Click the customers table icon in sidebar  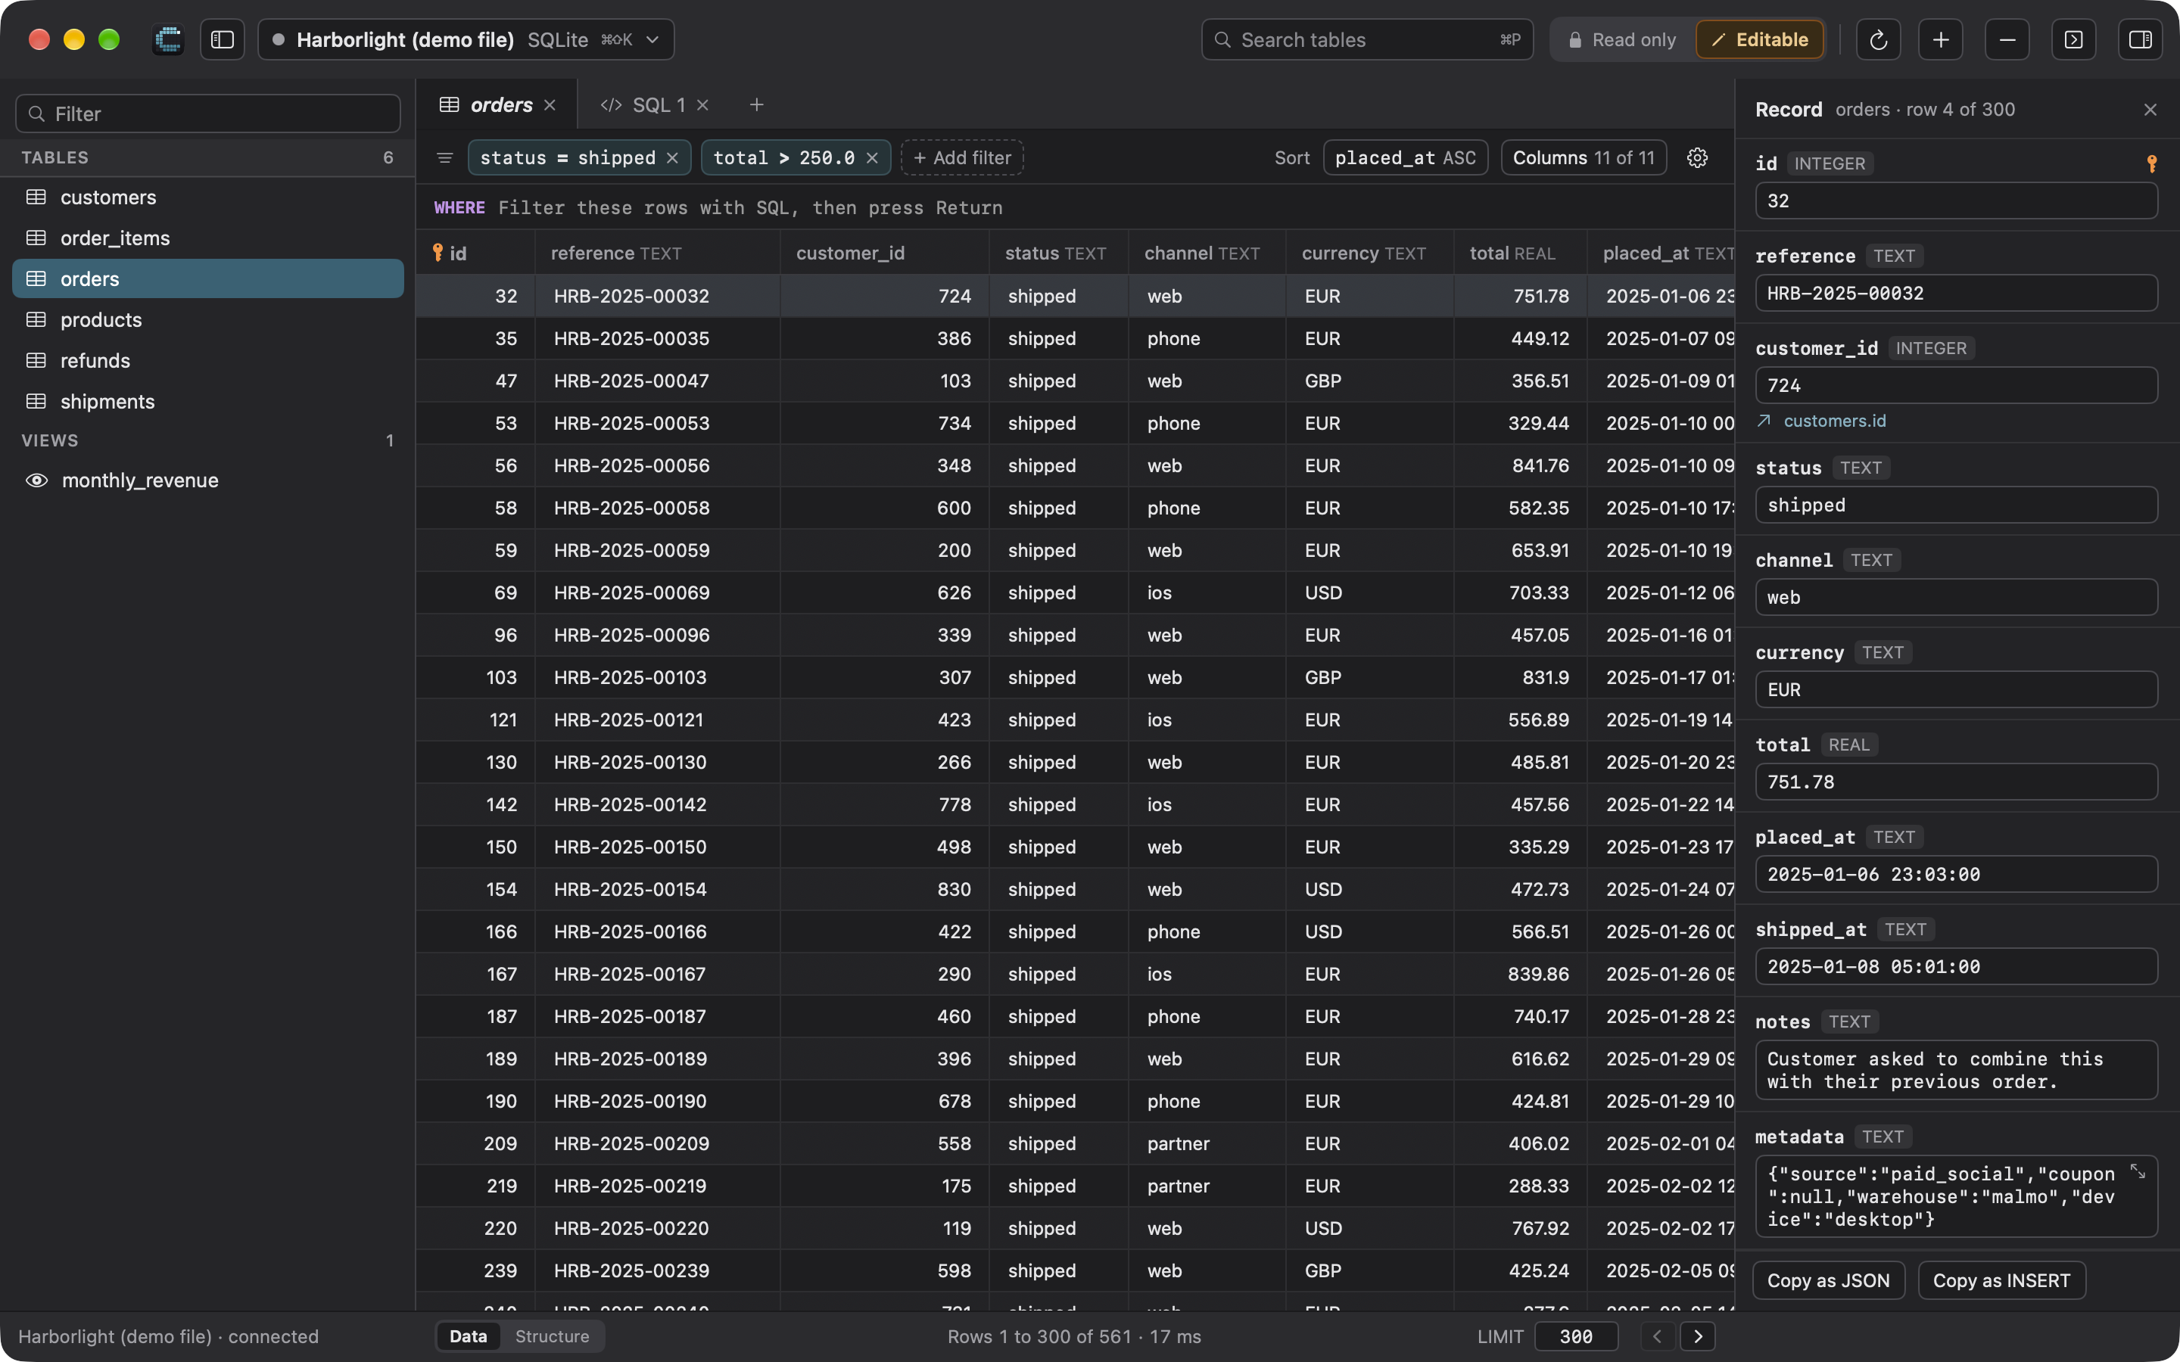36,197
